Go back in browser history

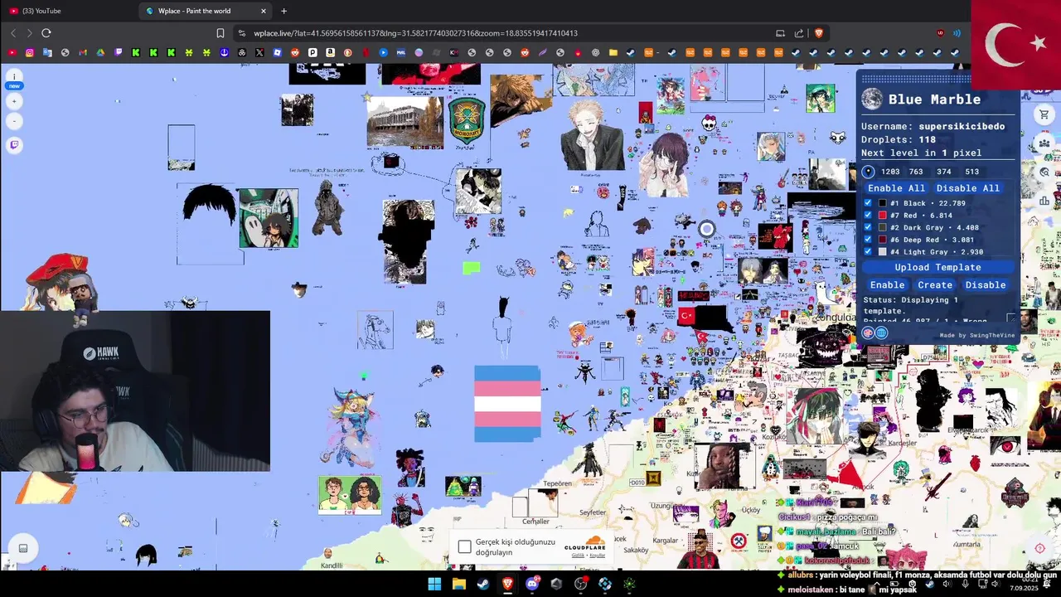pyautogui.click(x=13, y=33)
